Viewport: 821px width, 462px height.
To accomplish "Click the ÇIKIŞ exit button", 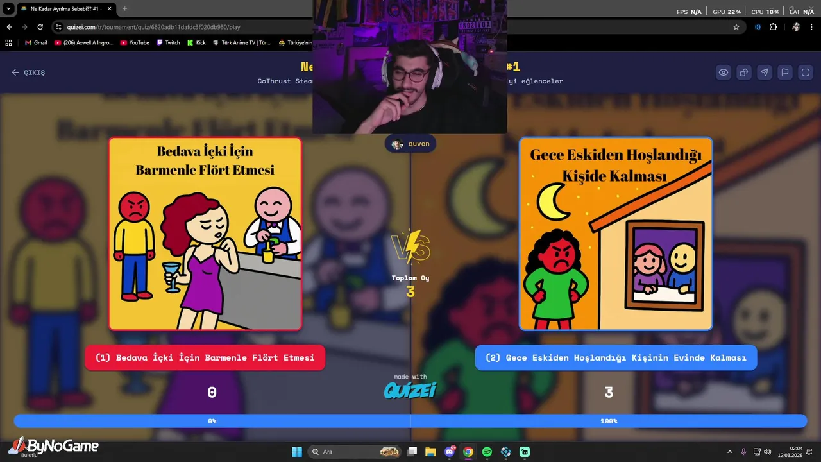I will 28,73.
